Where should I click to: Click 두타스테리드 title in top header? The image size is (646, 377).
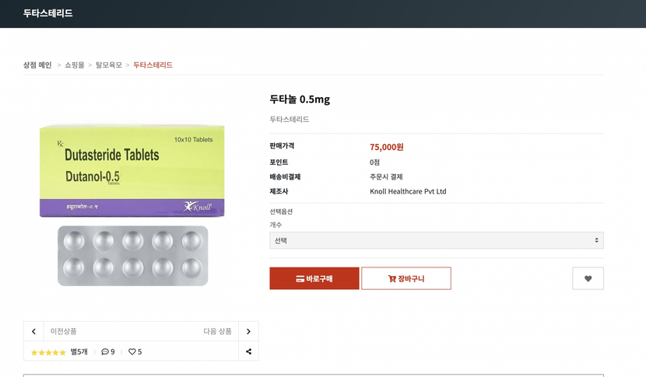pos(48,13)
